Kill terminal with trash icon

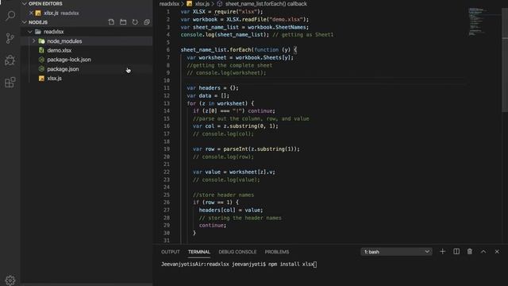coord(469,252)
